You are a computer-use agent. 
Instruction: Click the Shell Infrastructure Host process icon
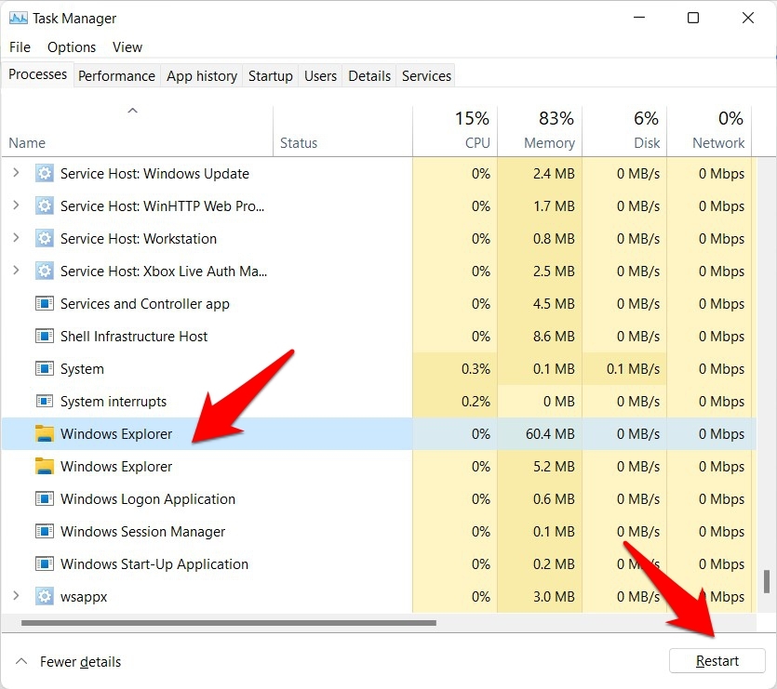coord(45,337)
